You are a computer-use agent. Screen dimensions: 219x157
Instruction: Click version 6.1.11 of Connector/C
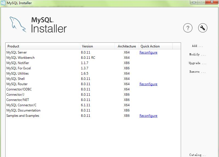pyautogui.click(x=85, y=105)
